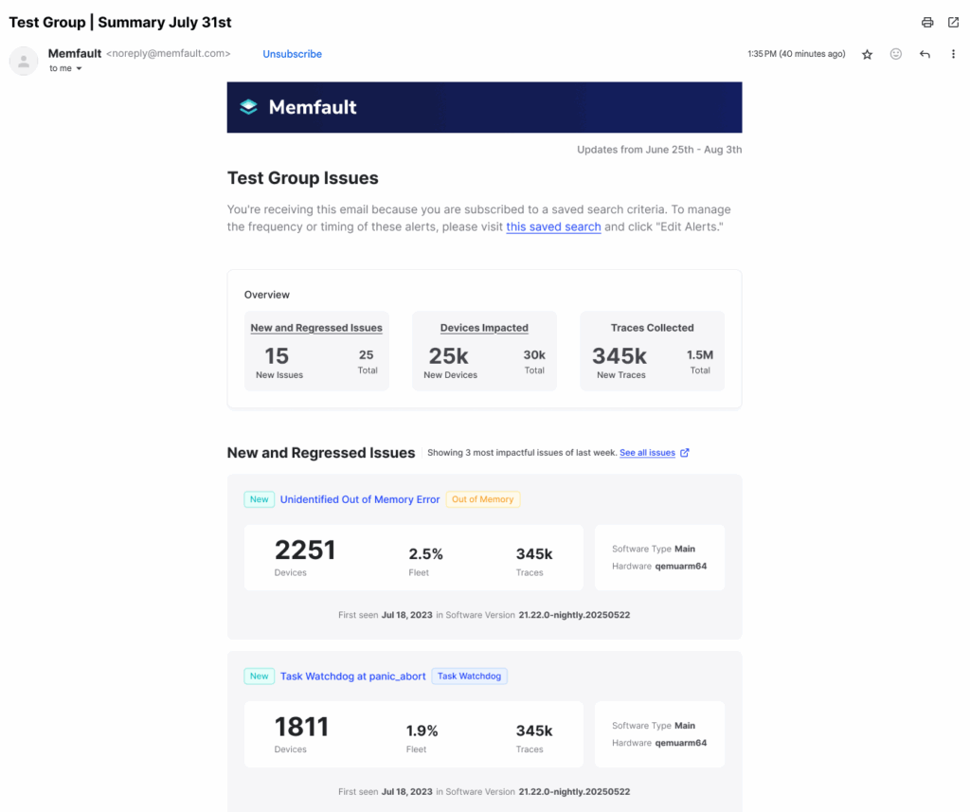970x812 pixels.
Task: Click the '1811' devices count
Action: (301, 727)
